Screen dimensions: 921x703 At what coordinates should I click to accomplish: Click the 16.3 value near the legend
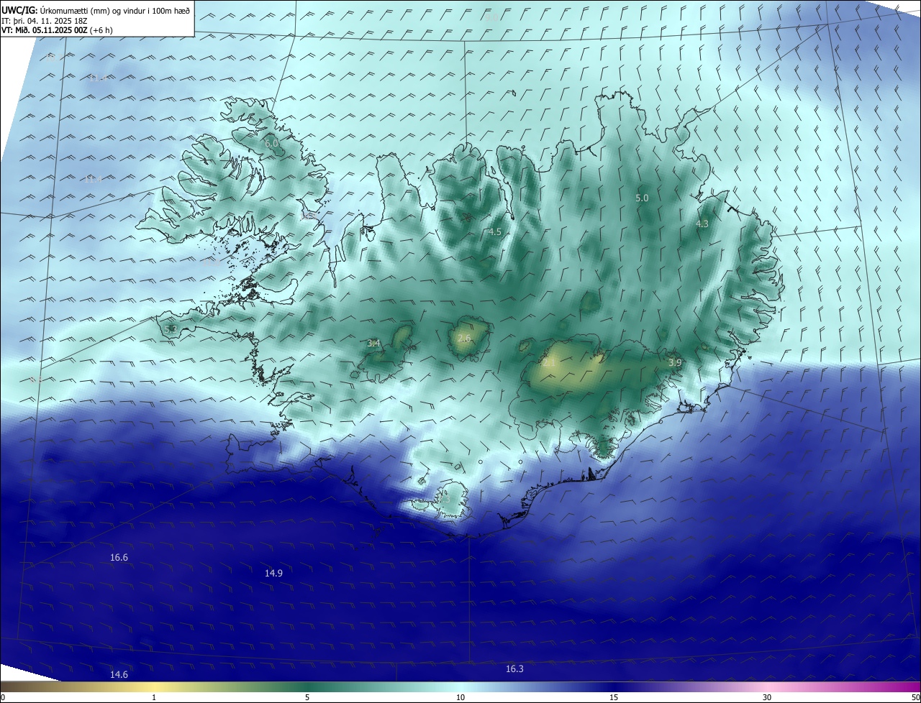coord(514,668)
